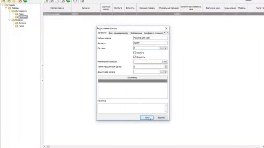Click the Мінімальний залишок column header
The width and height of the screenshot is (264, 148).
(x=169, y=8)
